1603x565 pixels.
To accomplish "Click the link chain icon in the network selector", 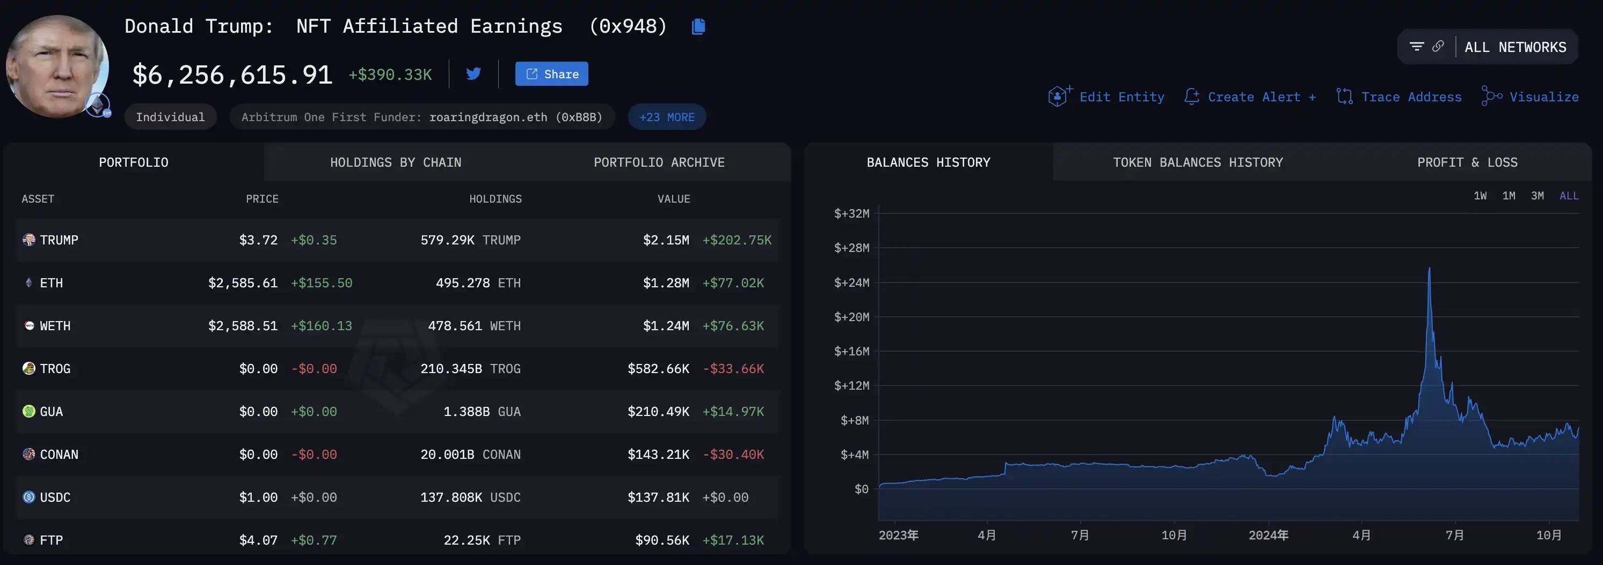I will [x=1438, y=47].
